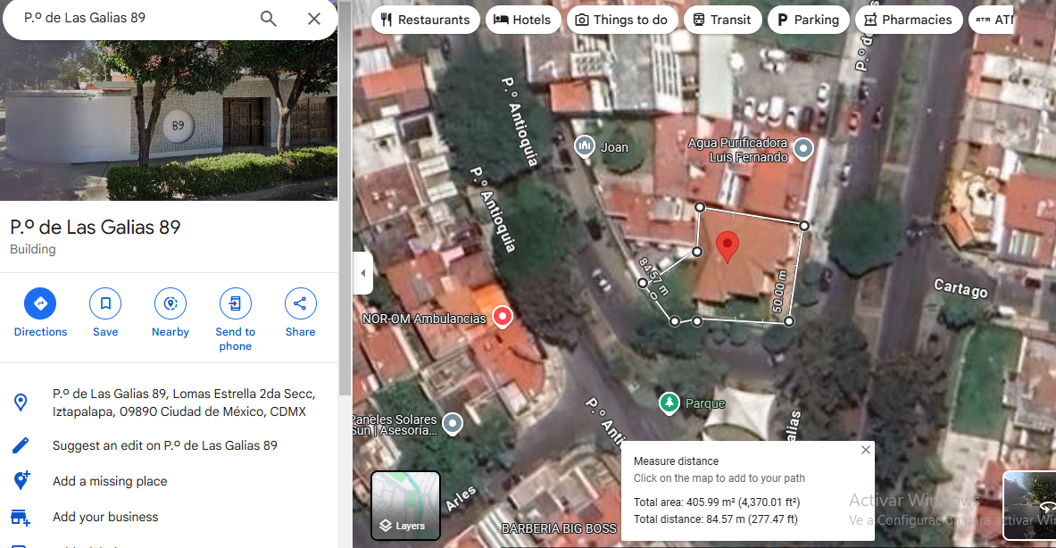Click the Cartago street label
This screenshot has height=548, width=1056.
coord(960,289)
